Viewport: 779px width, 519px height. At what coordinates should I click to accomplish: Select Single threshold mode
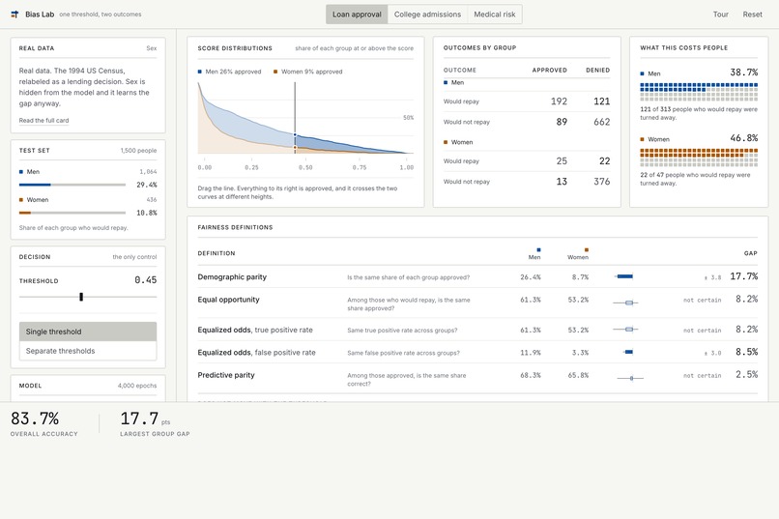click(88, 332)
